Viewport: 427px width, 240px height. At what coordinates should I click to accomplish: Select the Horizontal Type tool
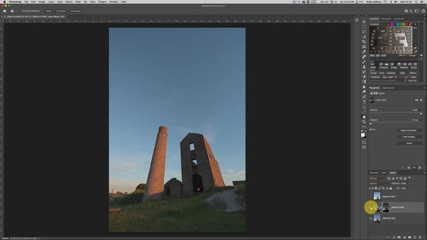coord(364,101)
